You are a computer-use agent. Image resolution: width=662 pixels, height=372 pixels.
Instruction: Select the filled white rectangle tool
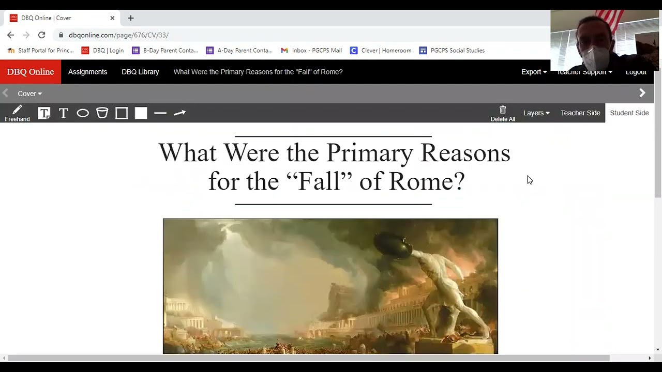tap(141, 113)
